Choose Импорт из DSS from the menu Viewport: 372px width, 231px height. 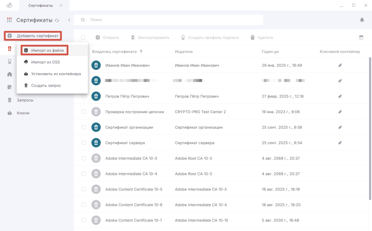52,62
